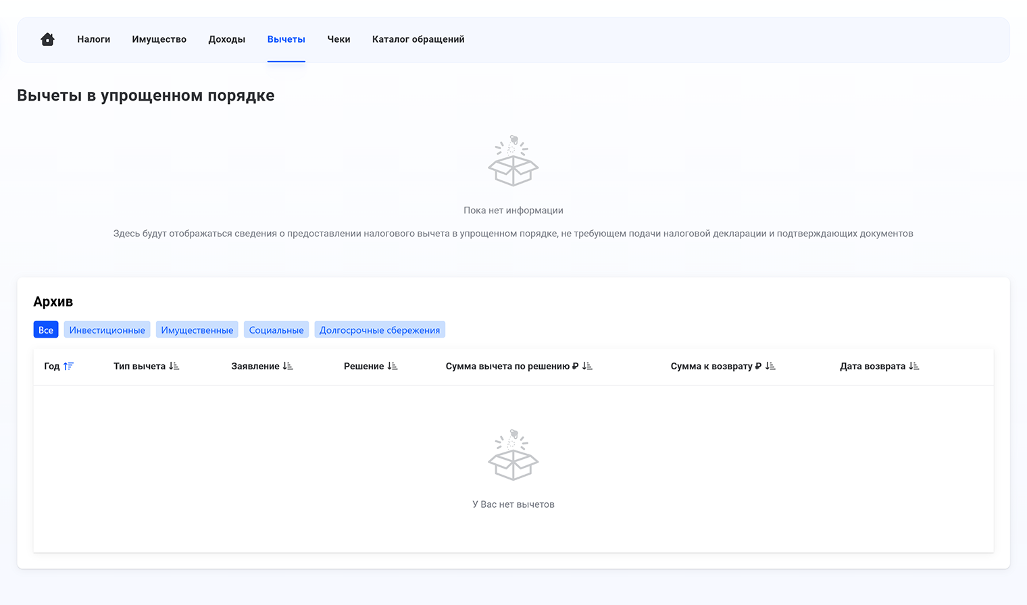Select the Вычеты navigation tab

pos(286,39)
